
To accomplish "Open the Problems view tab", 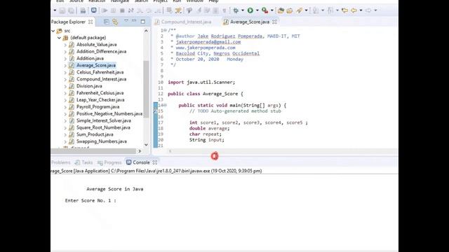I will pyautogui.click(x=61, y=162).
